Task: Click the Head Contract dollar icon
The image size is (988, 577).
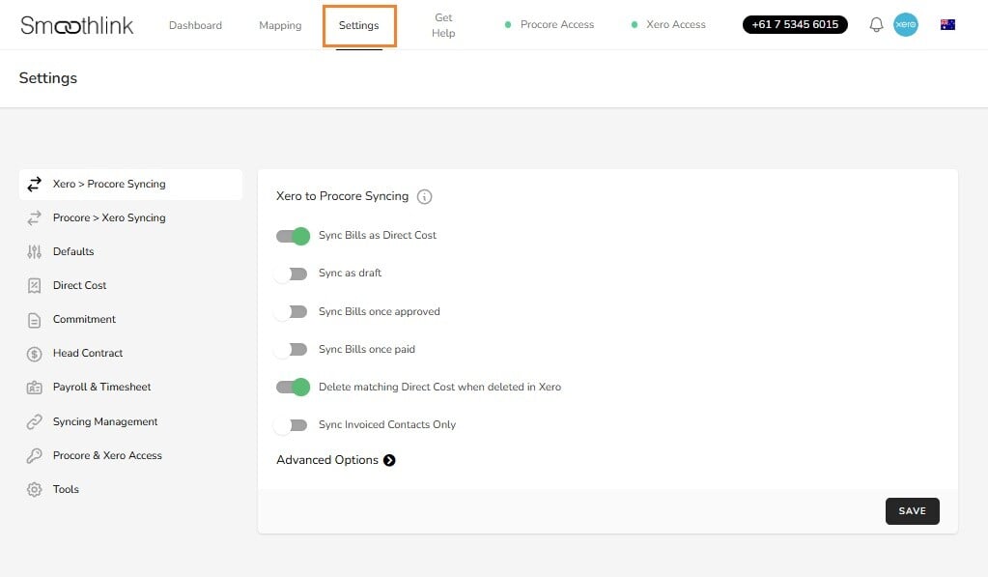Action: 35,353
